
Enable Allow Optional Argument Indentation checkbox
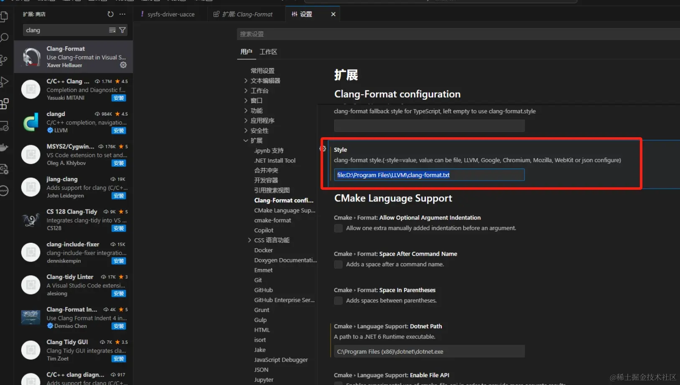pyautogui.click(x=339, y=228)
